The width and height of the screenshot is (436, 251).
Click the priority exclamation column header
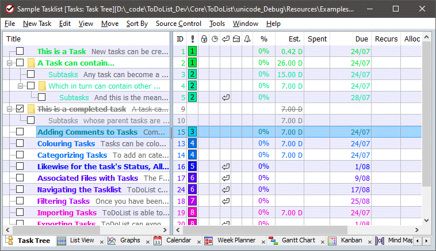[x=192, y=39]
